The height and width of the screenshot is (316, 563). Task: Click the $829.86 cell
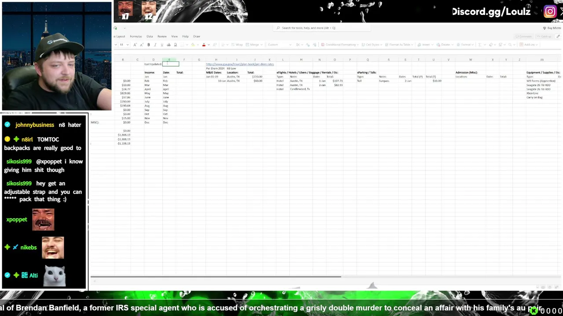pos(124,93)
